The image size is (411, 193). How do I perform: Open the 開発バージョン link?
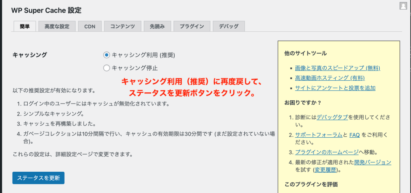(x=373, y=162)
